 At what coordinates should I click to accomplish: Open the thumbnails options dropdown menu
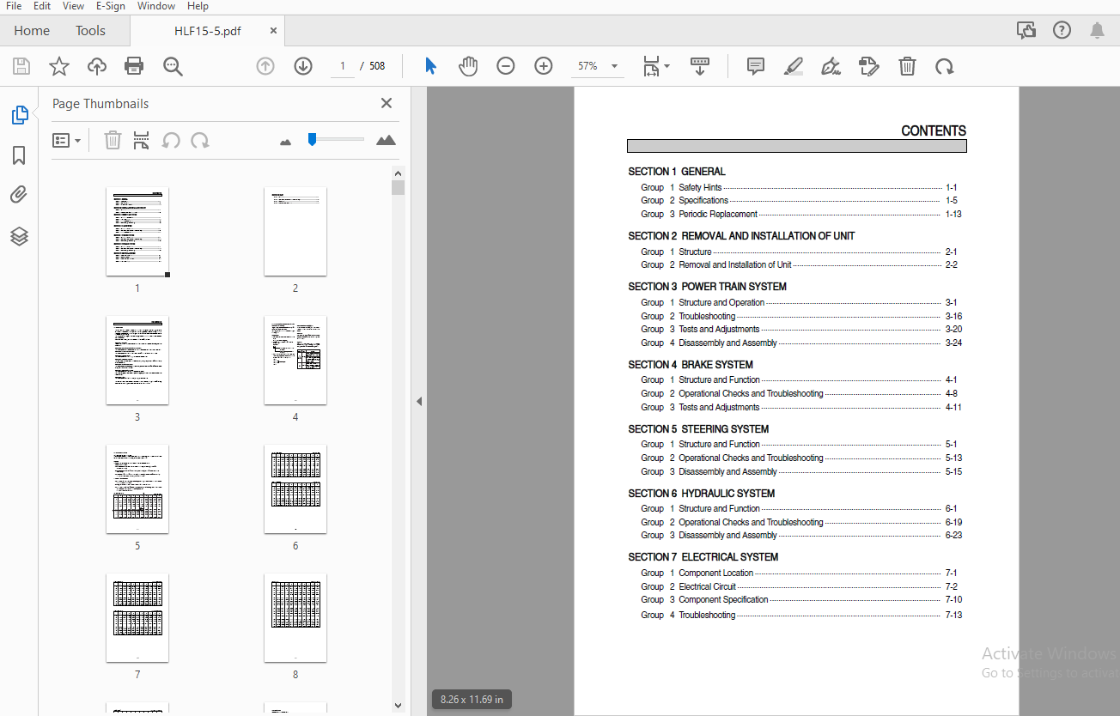(66, 140)
